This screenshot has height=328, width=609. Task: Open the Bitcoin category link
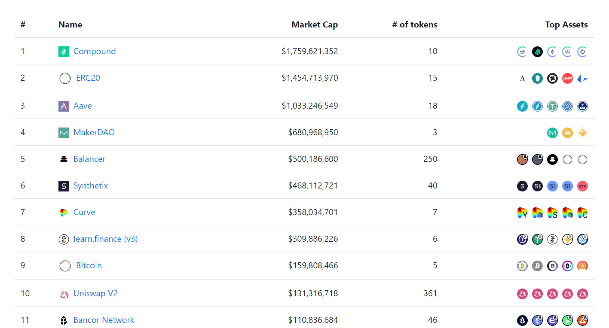click(89, 265)
